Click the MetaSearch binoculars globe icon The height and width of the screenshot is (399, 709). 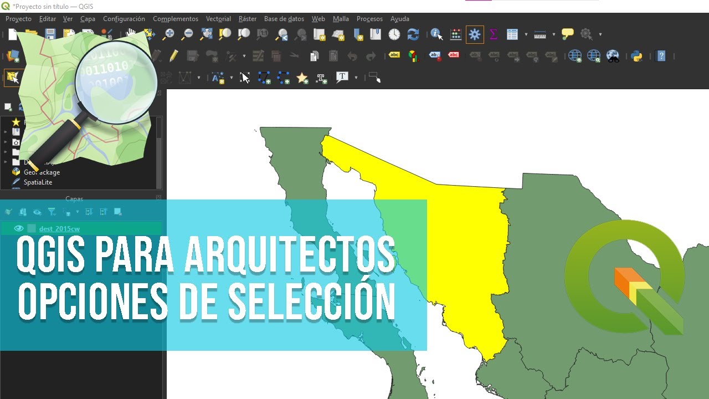[613, 56]
